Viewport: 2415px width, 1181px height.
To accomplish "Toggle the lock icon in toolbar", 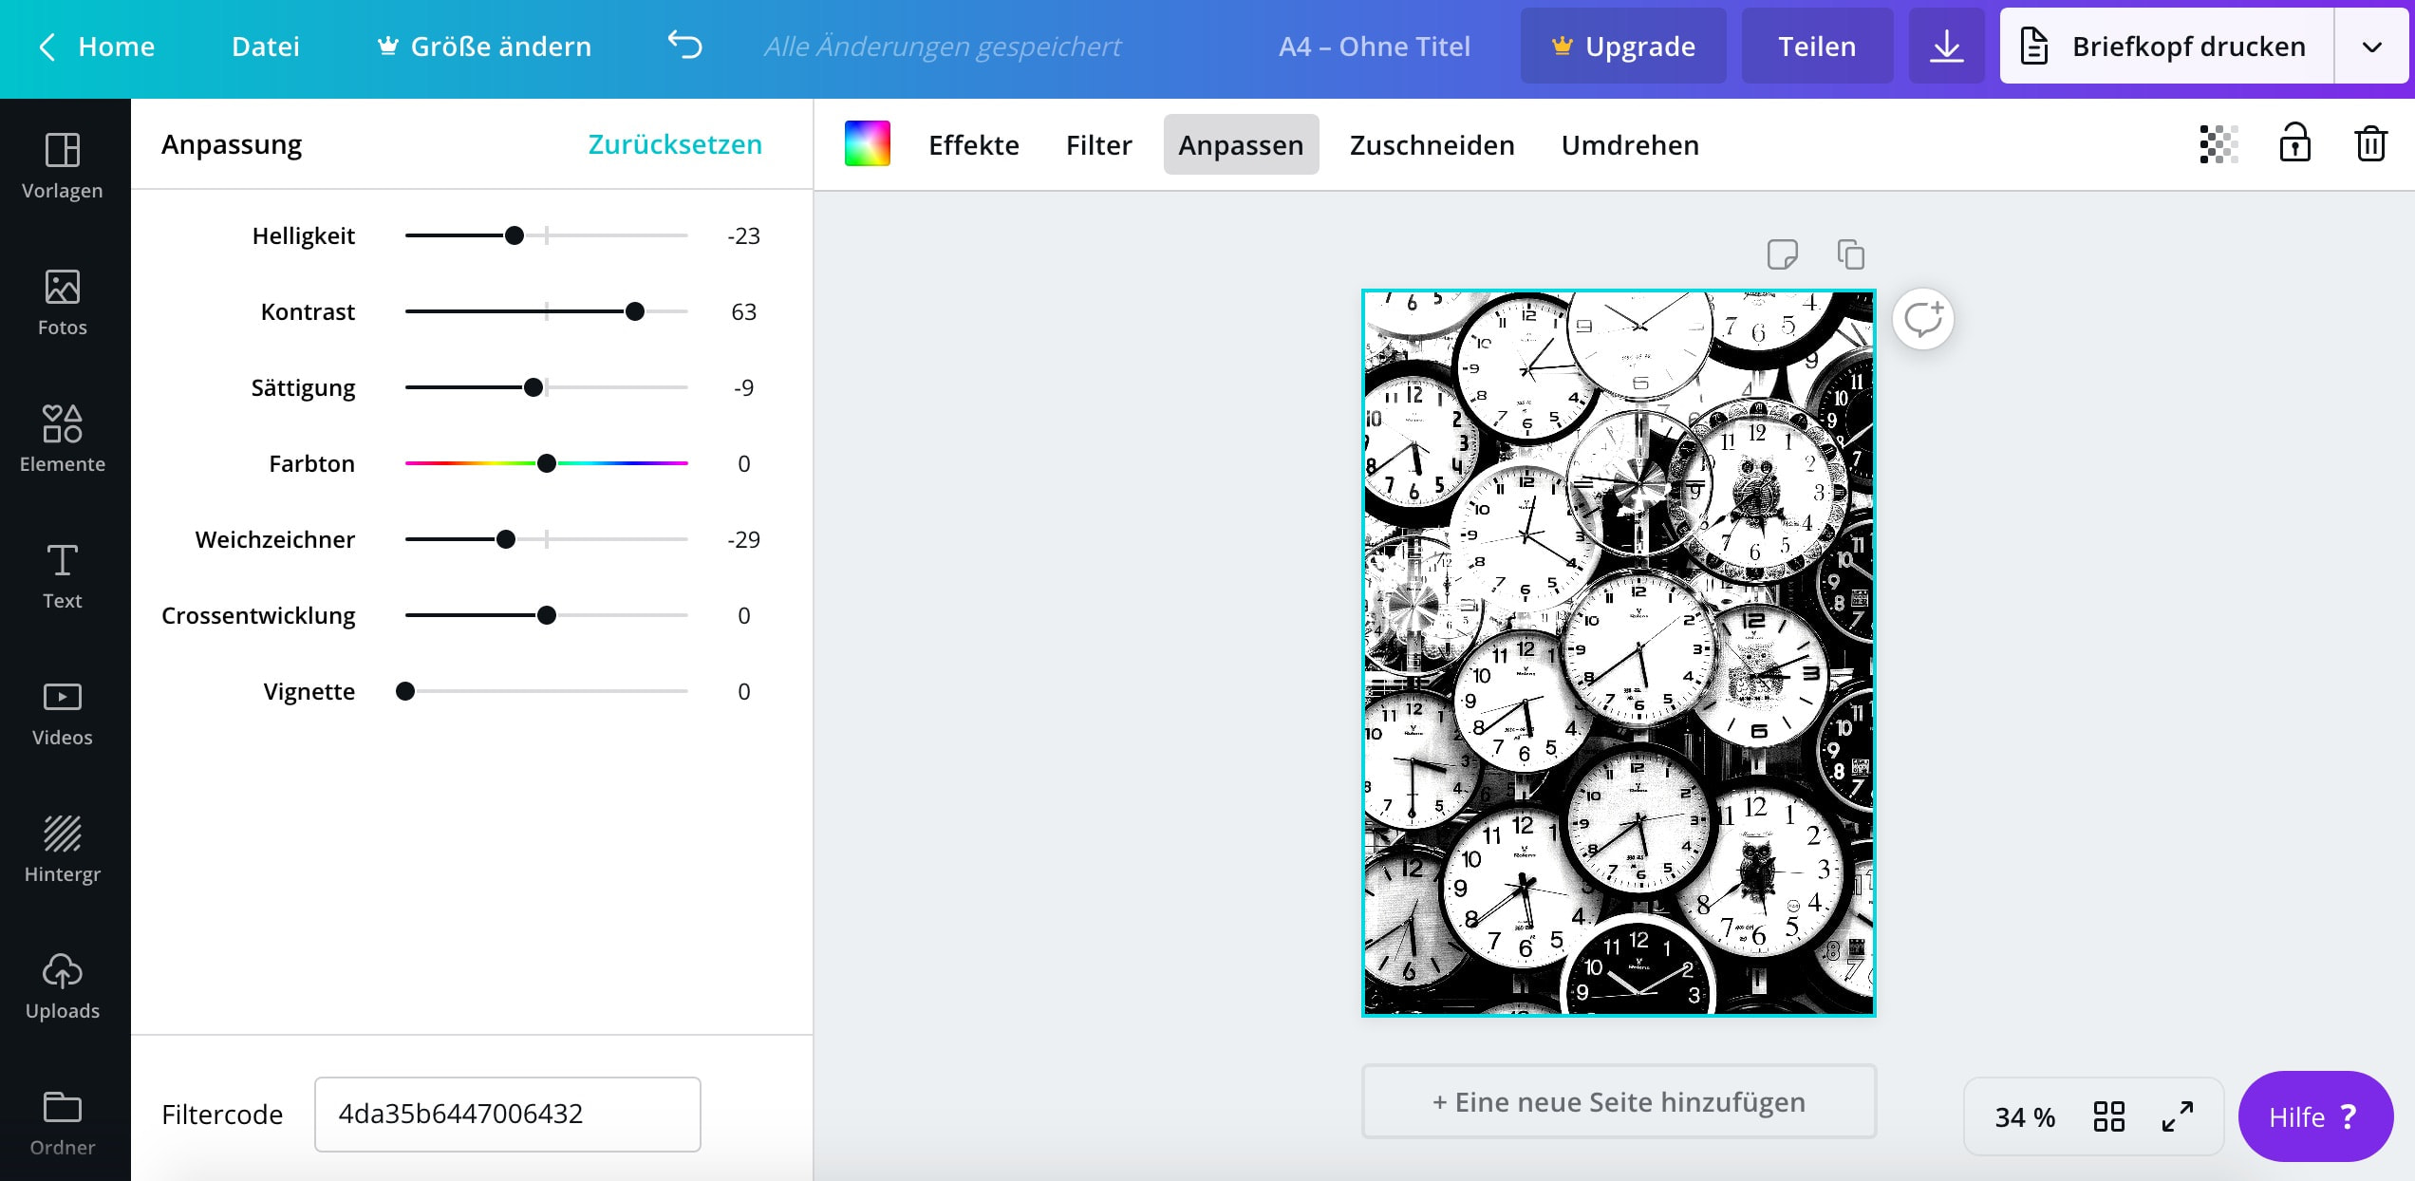I will tap(2294, 144).
